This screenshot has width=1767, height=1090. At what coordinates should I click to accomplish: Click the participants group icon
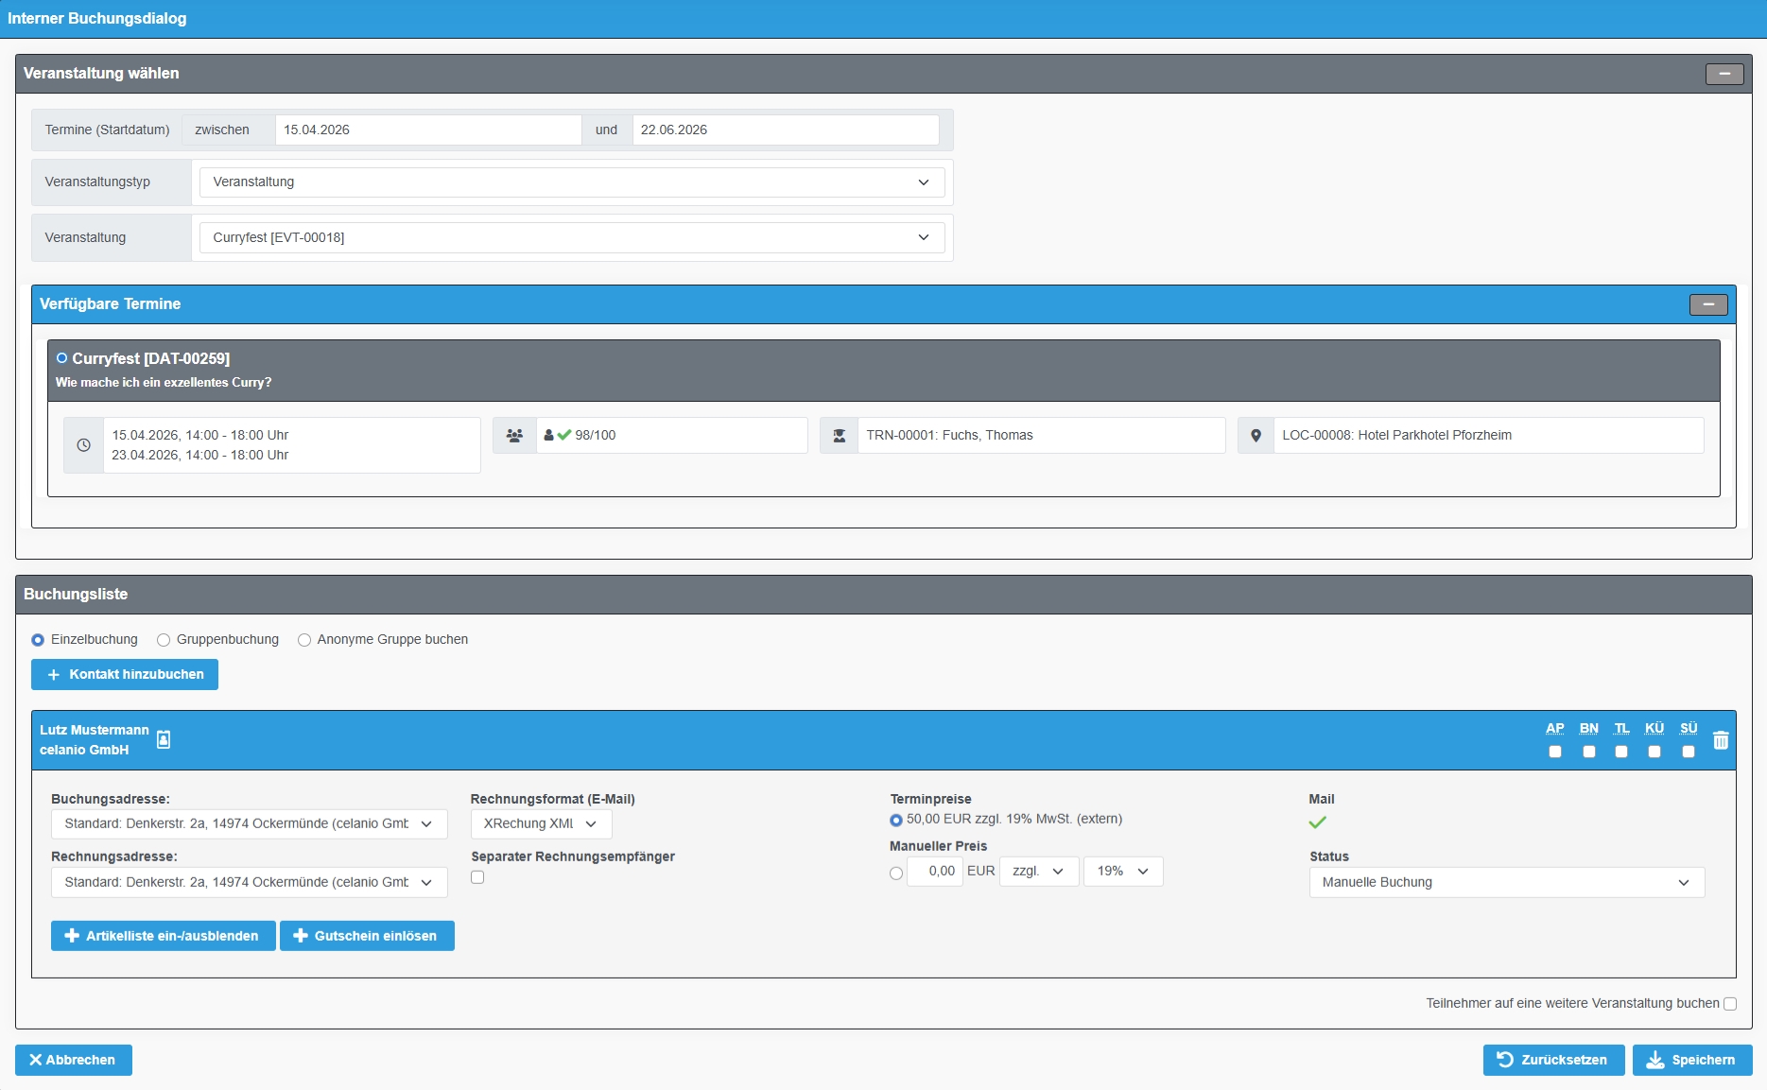pos(514,436)
